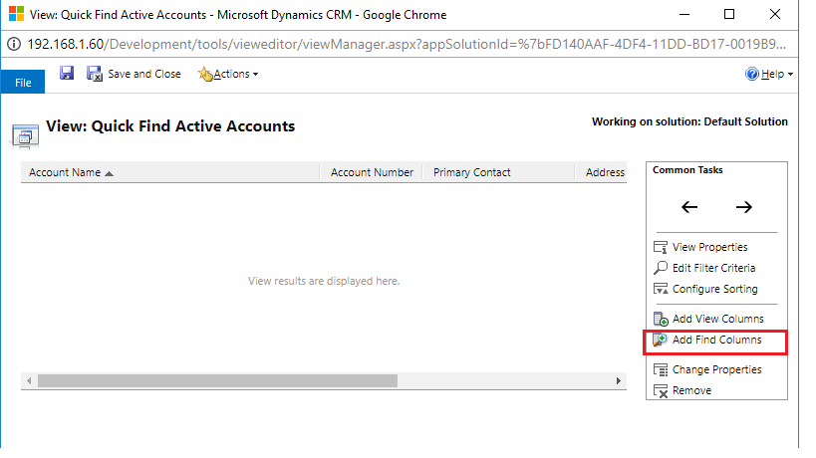The width and height of the screenshot is (816, 458).
Task: Click the Change Properties icon
Action: click(x=660, y=369)
